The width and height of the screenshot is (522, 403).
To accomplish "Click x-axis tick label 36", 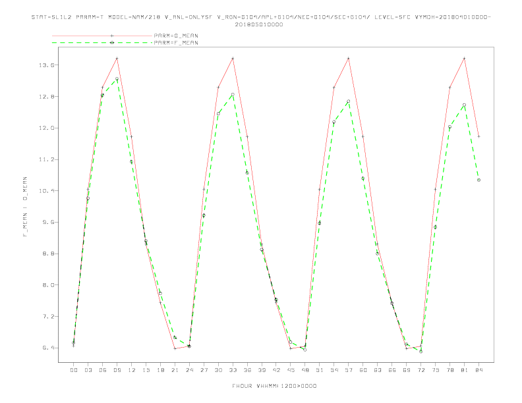I will point(247,370).
